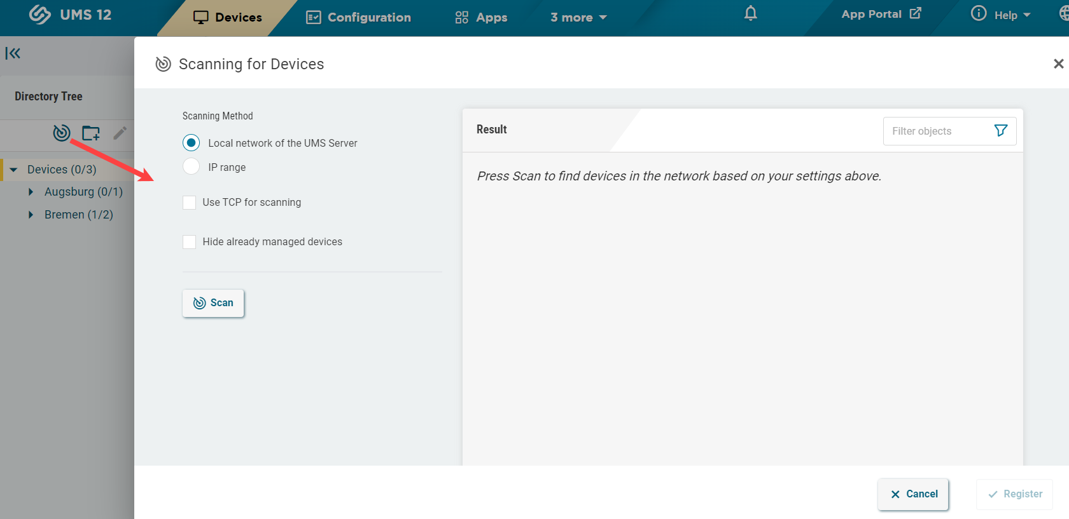The image size is (1069, 519).
Task: Click the create new directory folder icon
Action: [x=91, y=133]
